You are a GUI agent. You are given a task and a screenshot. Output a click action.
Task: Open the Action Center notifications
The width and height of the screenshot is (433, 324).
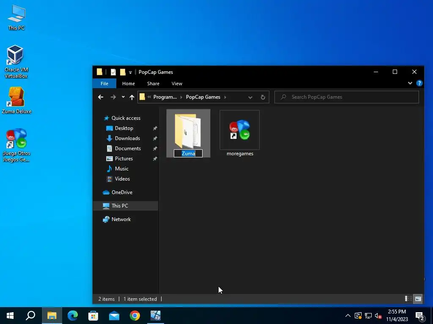click(x=420, y=316)
